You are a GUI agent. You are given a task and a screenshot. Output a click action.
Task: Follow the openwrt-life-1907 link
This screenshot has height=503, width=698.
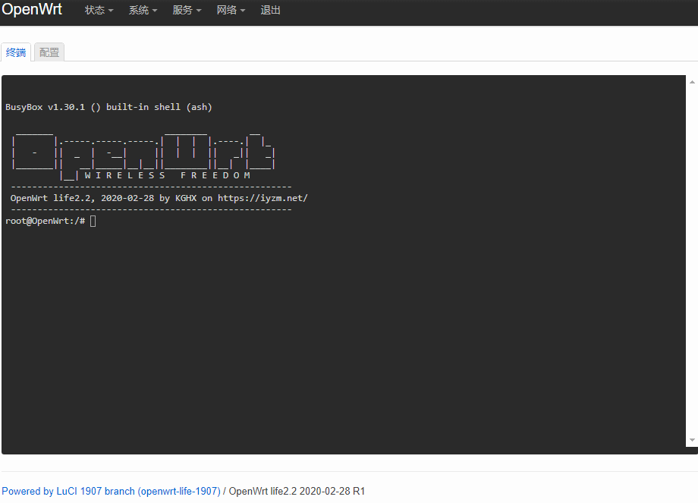click(x=179, y=491)
